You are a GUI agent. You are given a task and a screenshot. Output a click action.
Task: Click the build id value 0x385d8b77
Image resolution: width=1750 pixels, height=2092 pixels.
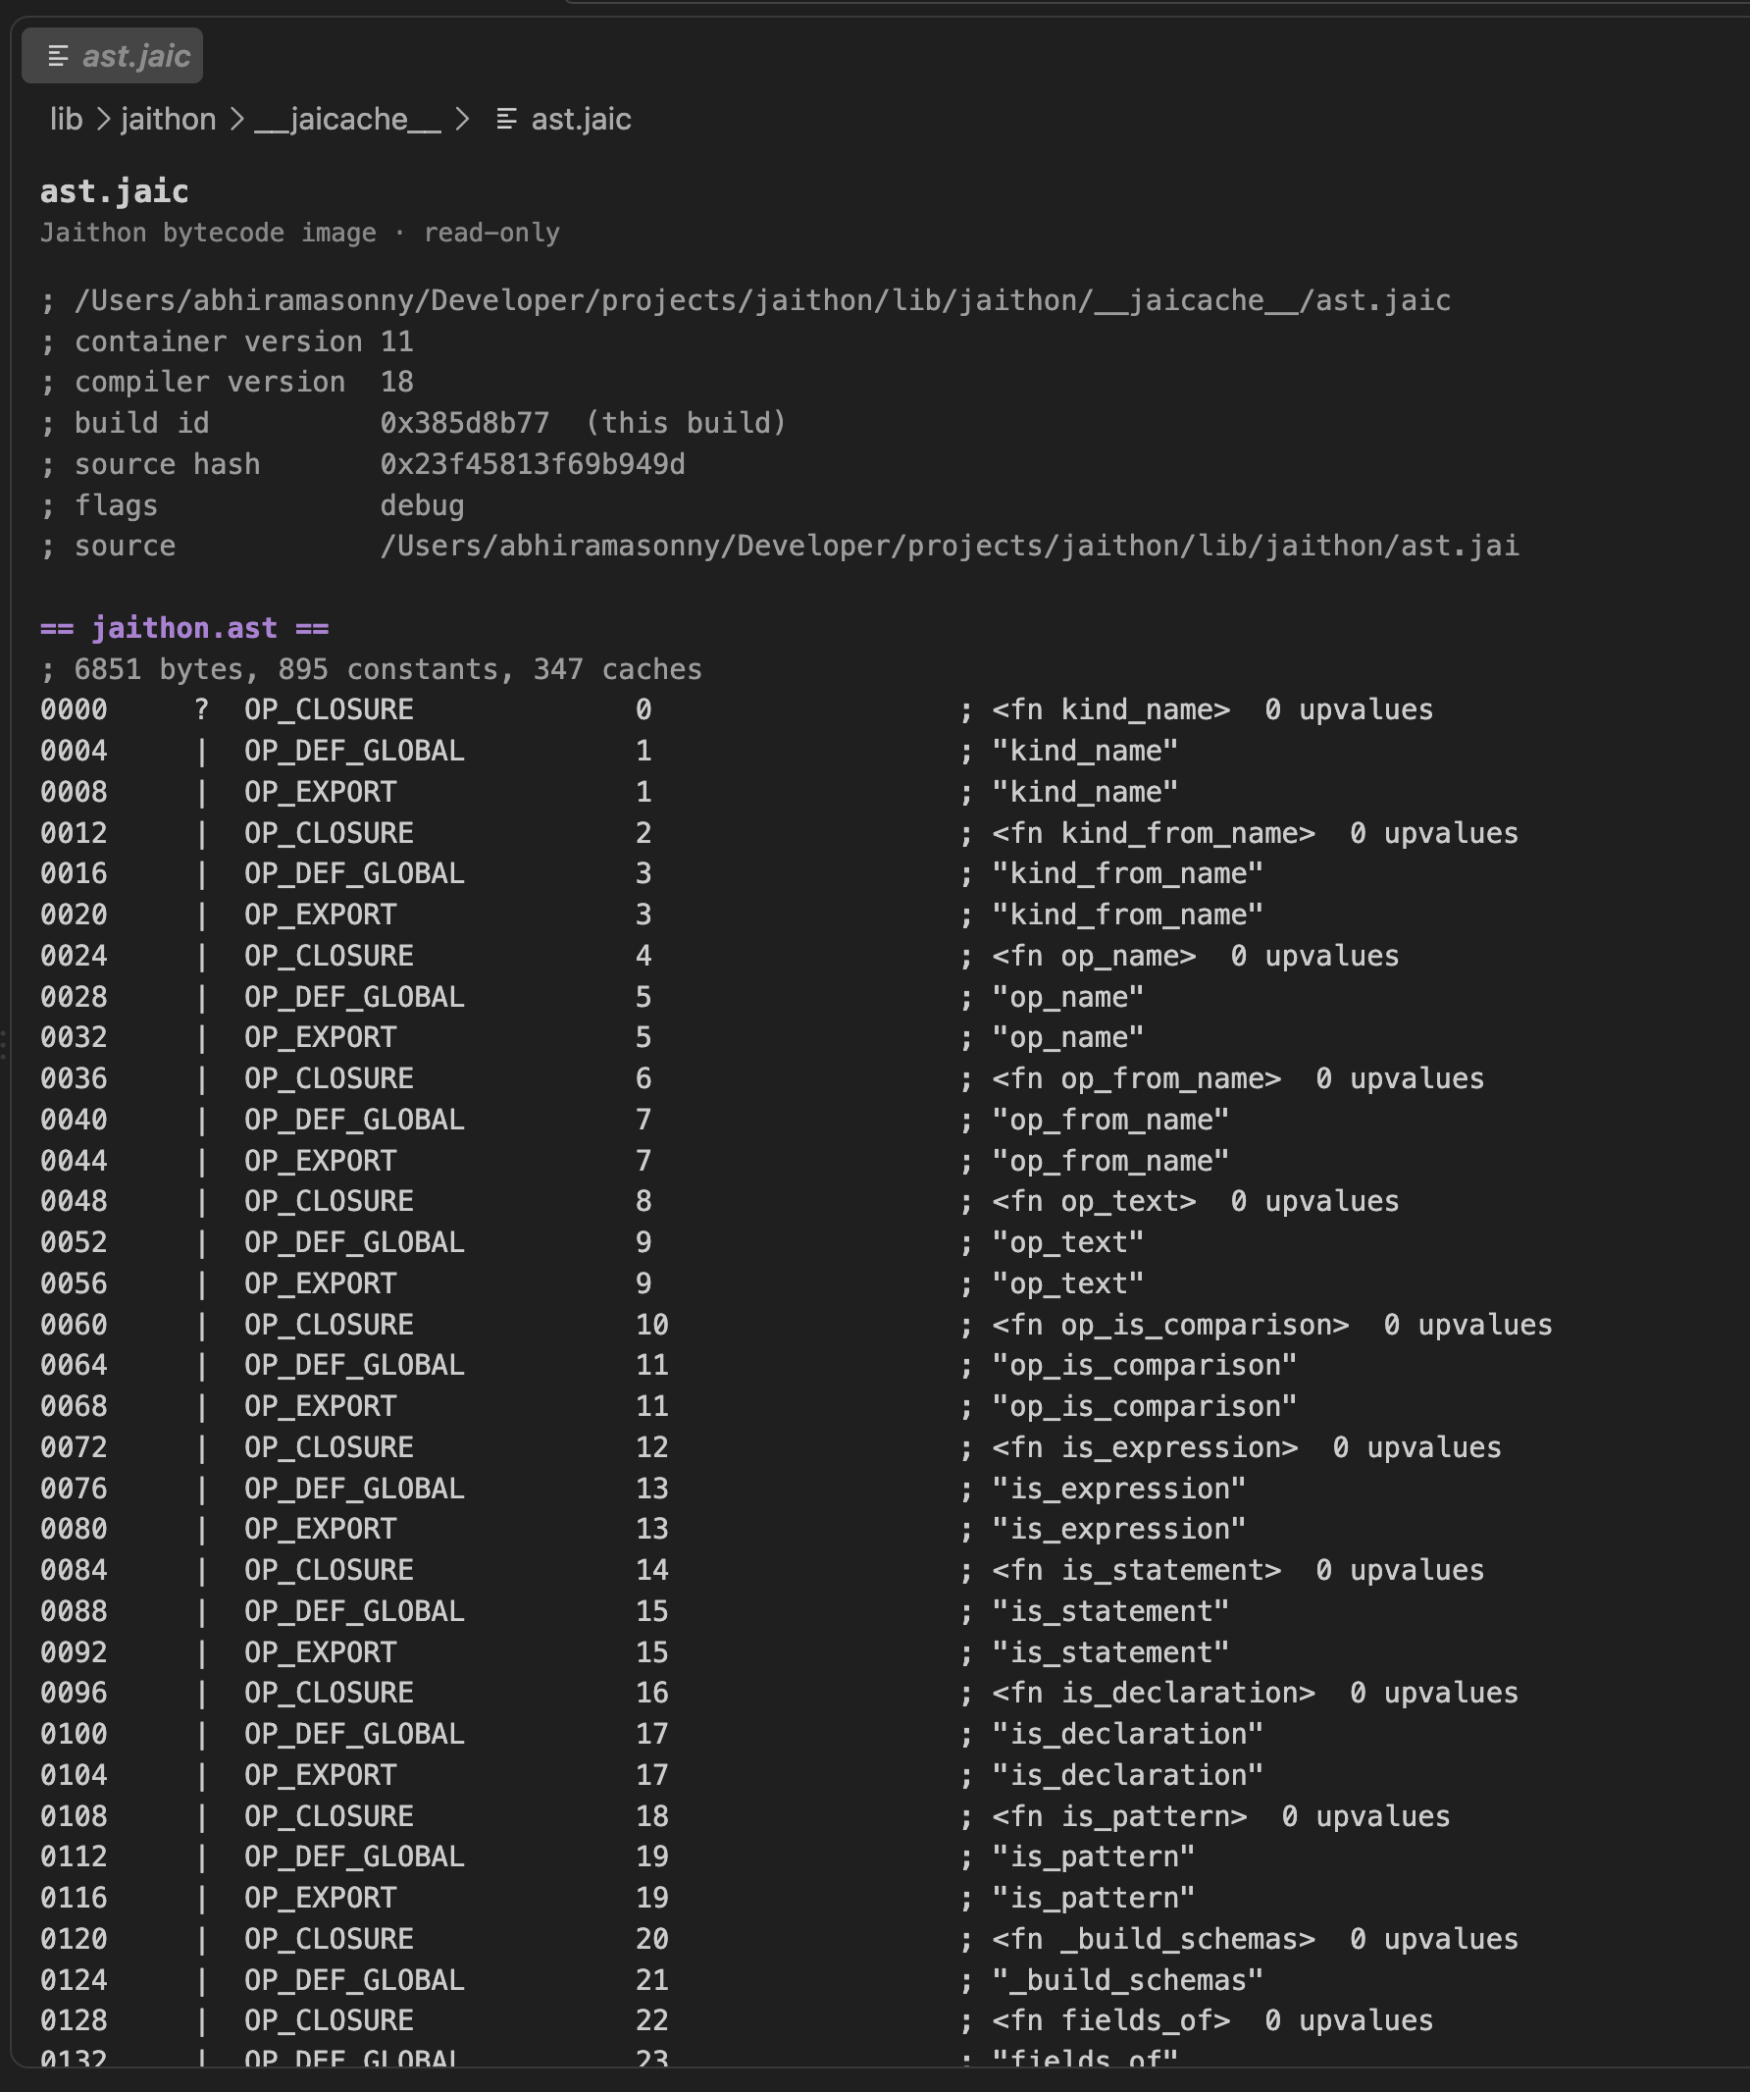coord(464,422)
